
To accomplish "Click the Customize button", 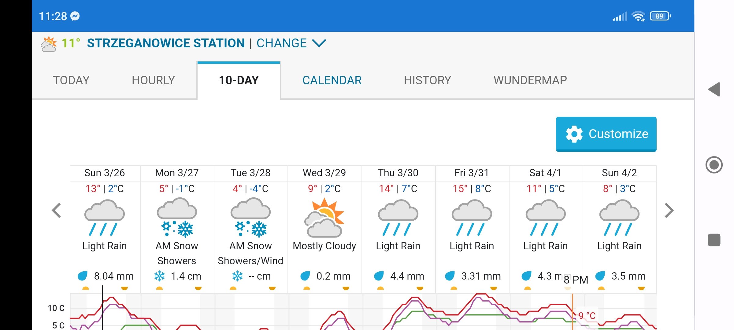I will point(606,134).
